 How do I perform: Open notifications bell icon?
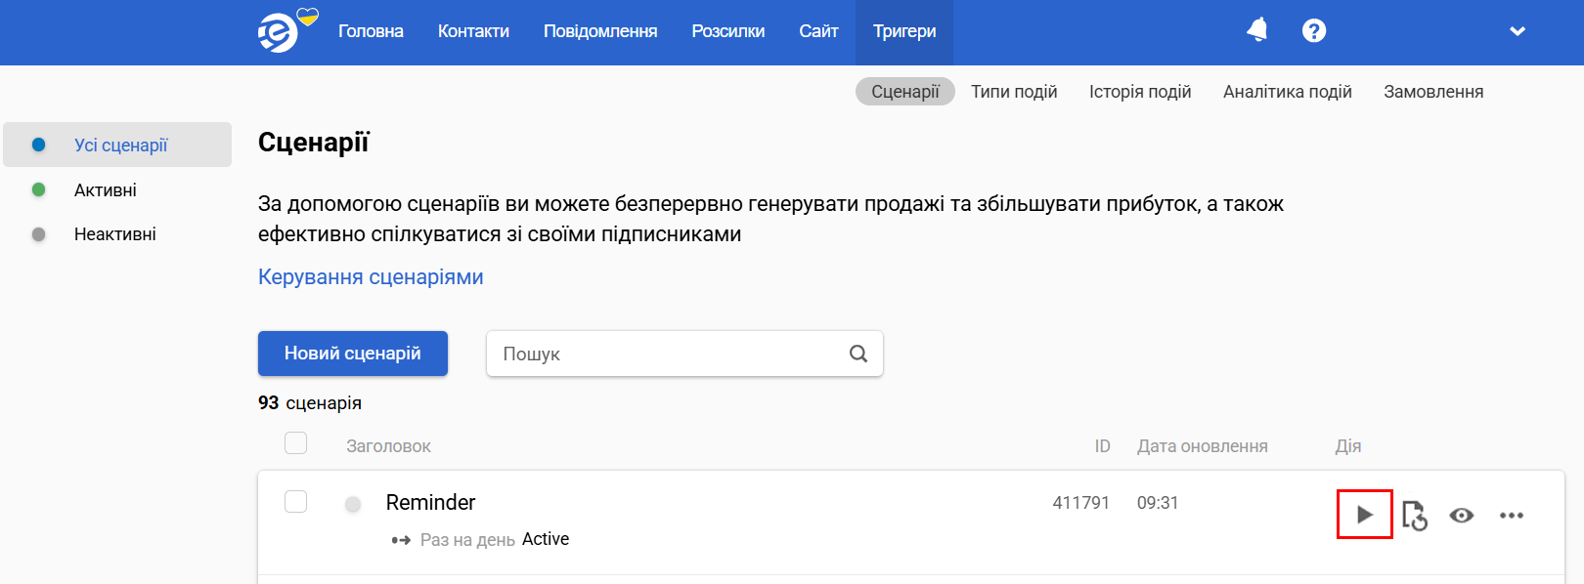(x=1257, y=30)
